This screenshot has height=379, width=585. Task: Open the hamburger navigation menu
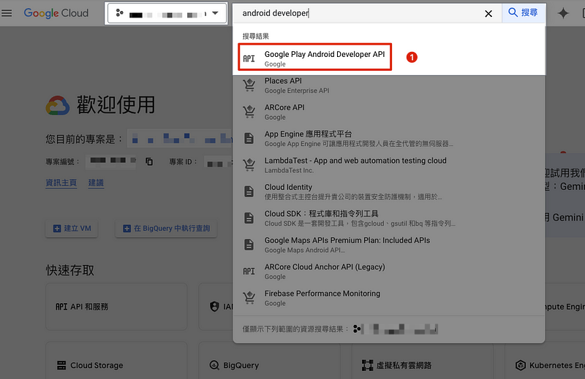tap(7, 13)
